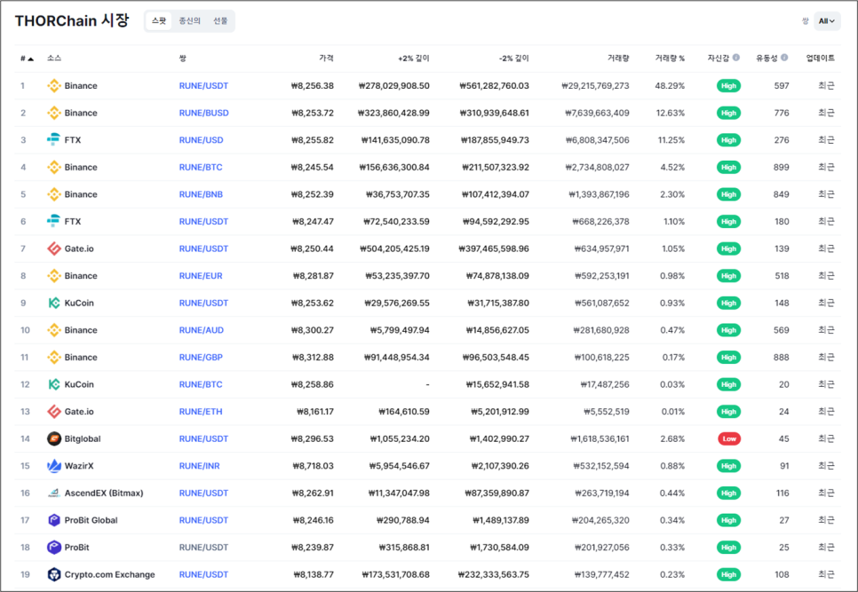Open RUNE/BUSD pair link

pos(203,113)
